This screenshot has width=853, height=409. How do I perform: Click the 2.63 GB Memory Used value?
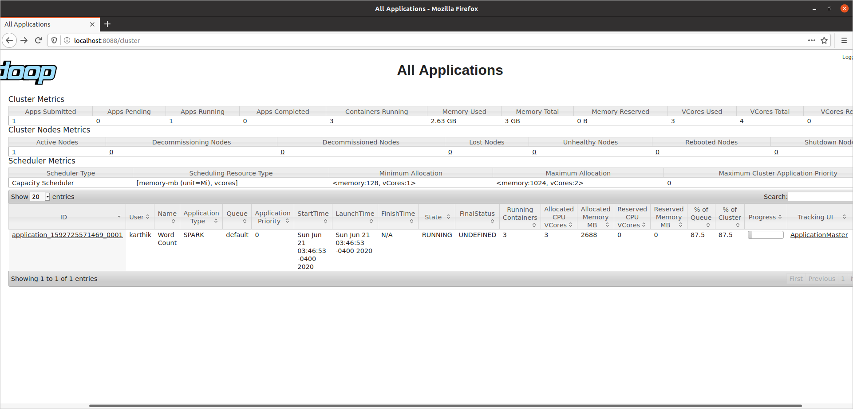click(443, 121)
